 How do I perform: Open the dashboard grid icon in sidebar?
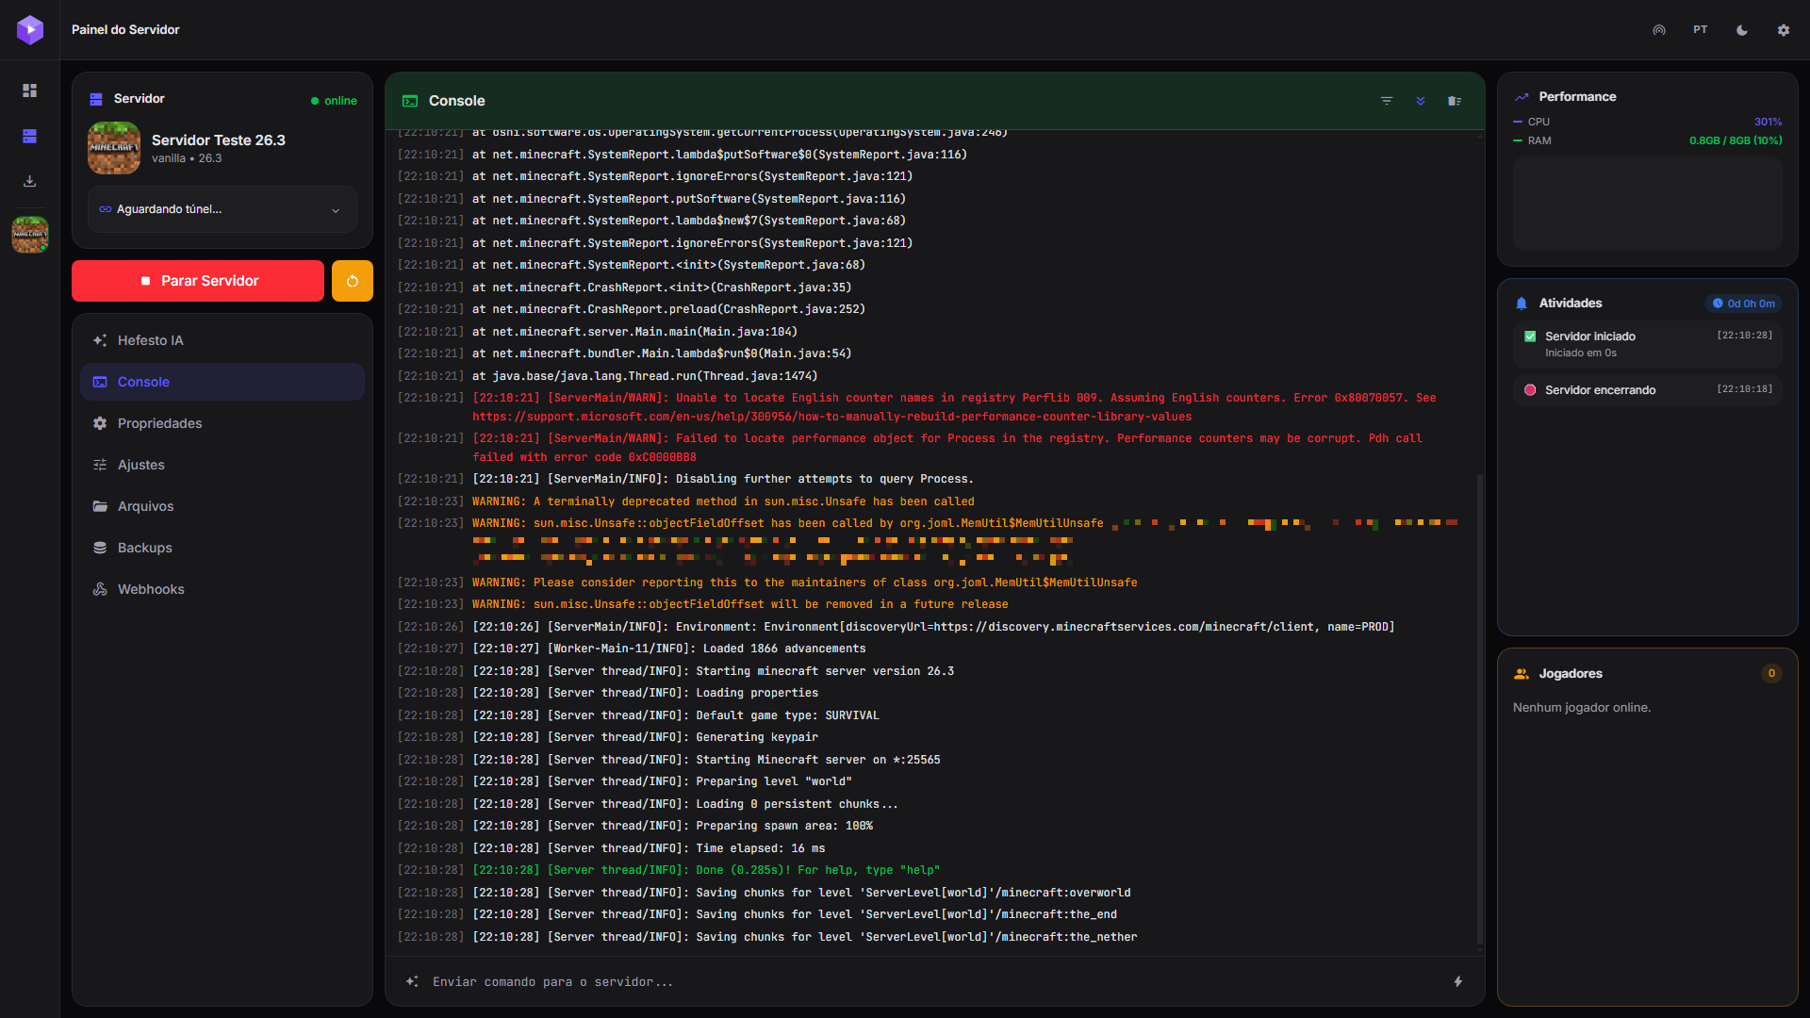30,90
